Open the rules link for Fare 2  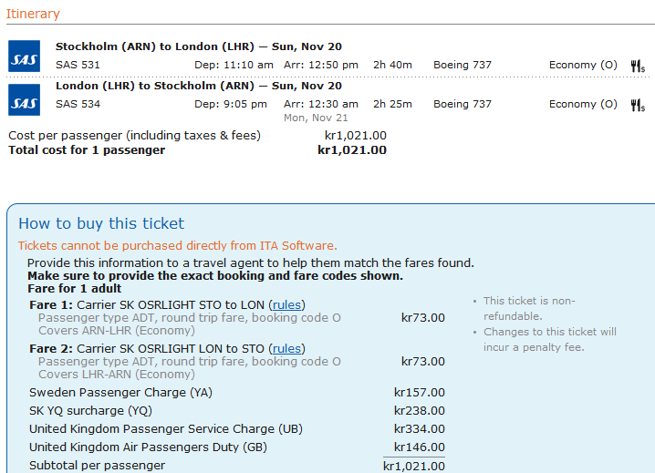click(287, 348)
